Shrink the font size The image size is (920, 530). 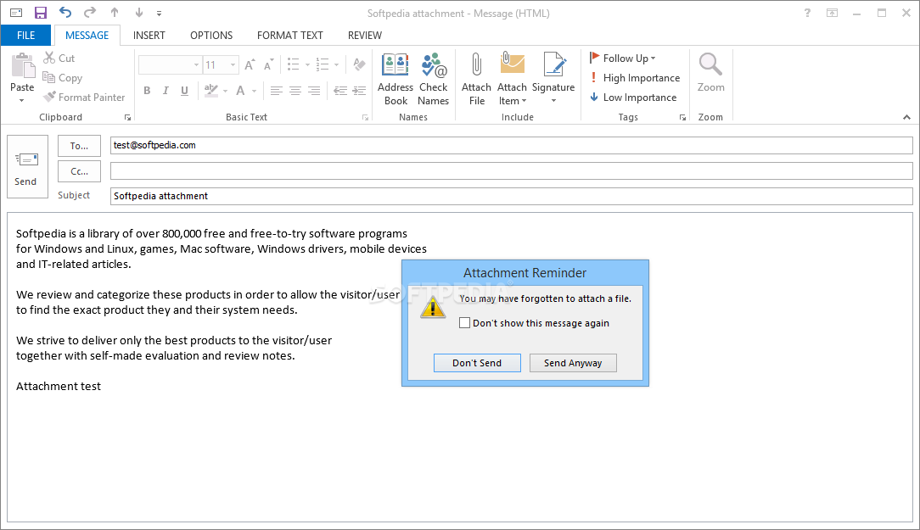pyautogui.click(x=269, y=64)
